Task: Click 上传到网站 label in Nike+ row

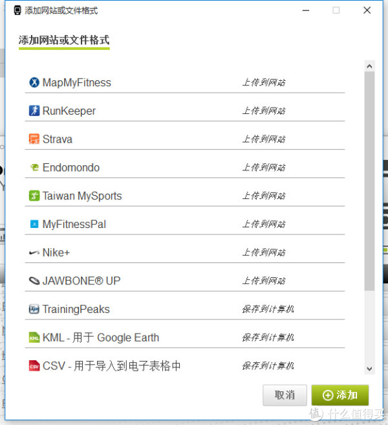Action: point(264,253)
